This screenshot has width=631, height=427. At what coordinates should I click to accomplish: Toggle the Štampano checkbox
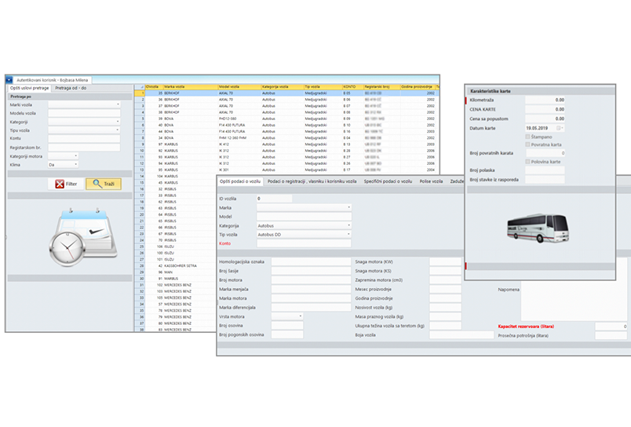[x=527, y=136]
